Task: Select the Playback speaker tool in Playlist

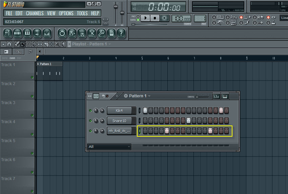Action: coord(63,44)
